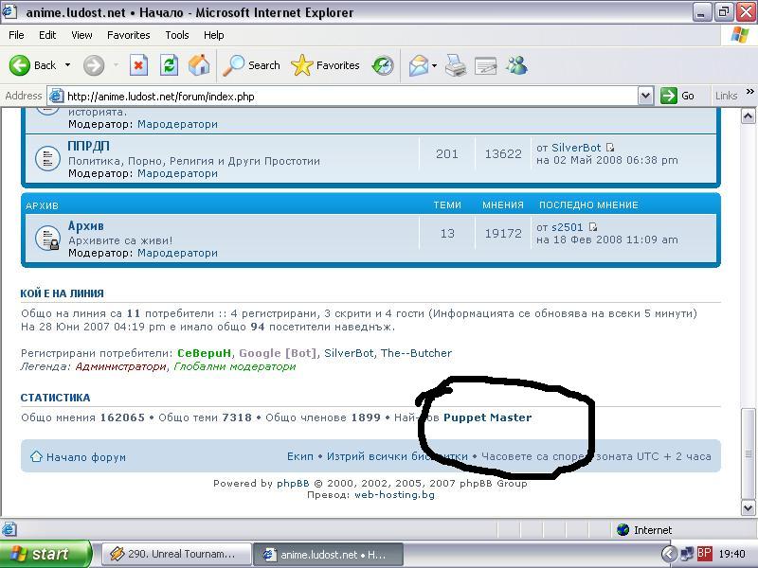This screenshot has height=568, width=758.
Task: View latest post icon next to SilverBot
Action: point(610,148)
